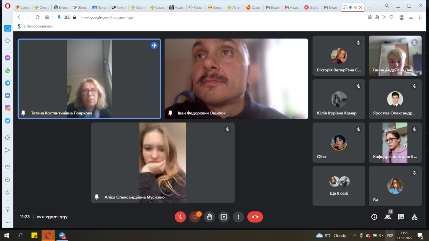This screenshot has height=241, width=429.
Task: Expand the 'Ще 8 осіб' participants tile
Action: tap(339, 186)
